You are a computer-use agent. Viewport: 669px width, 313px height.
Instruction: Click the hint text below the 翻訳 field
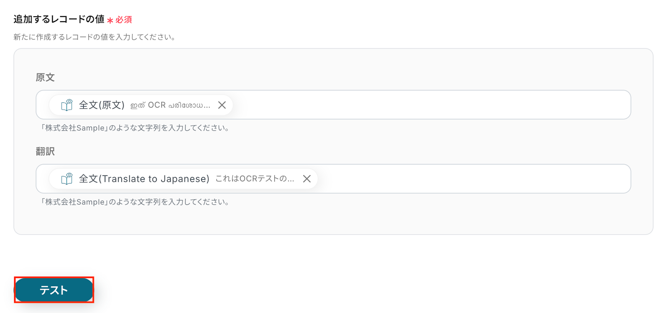[135, 202]
